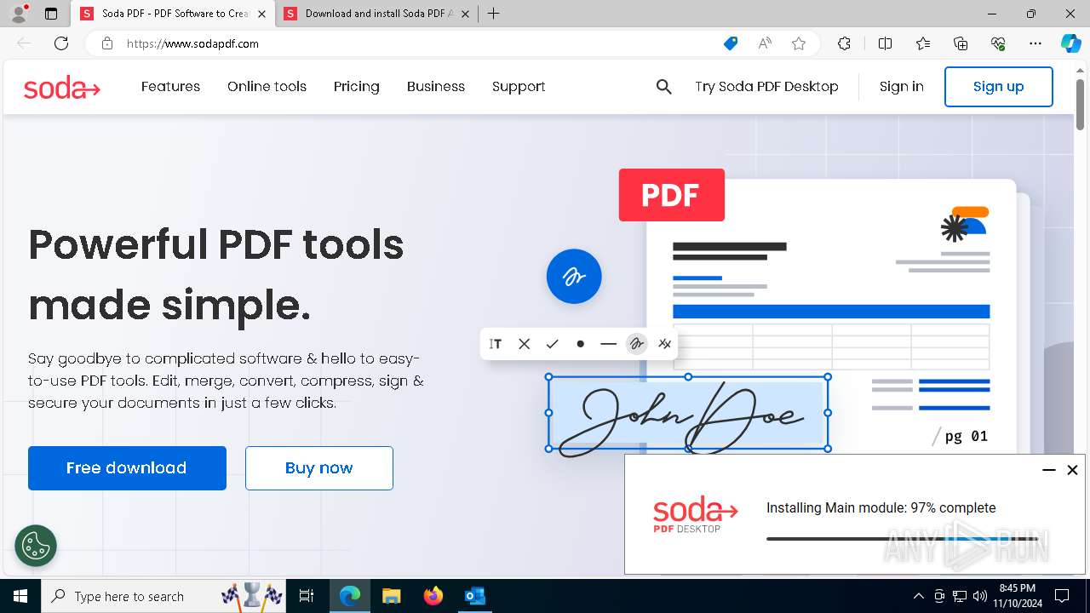Open Task View on taskbar
Viewport: 1090px width, 613px height.
click(x=307, y=596)
